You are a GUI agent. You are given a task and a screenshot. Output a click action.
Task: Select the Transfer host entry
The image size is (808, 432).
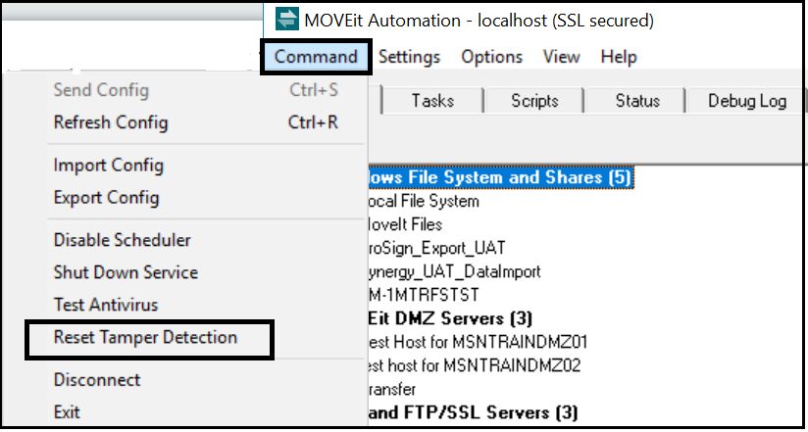392,389
